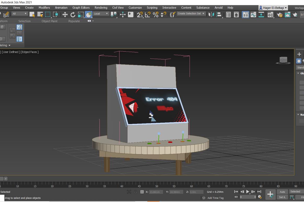Open the Mirror tool
The height and width of the screenshot is (202, 304).
[x=211, y=15]
